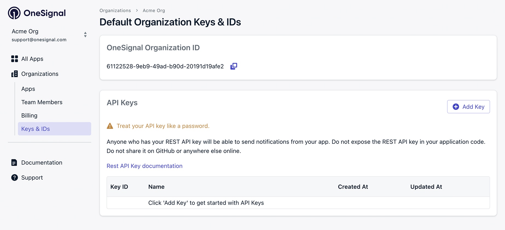
Task: Click the OneSignal Organization ID heading
Action: pos(153,48)
